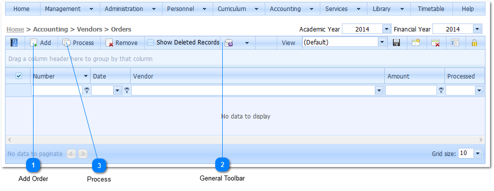Click the horizontal scrollbar right arrow
494x191 pixels.
(x=481, y=139)
